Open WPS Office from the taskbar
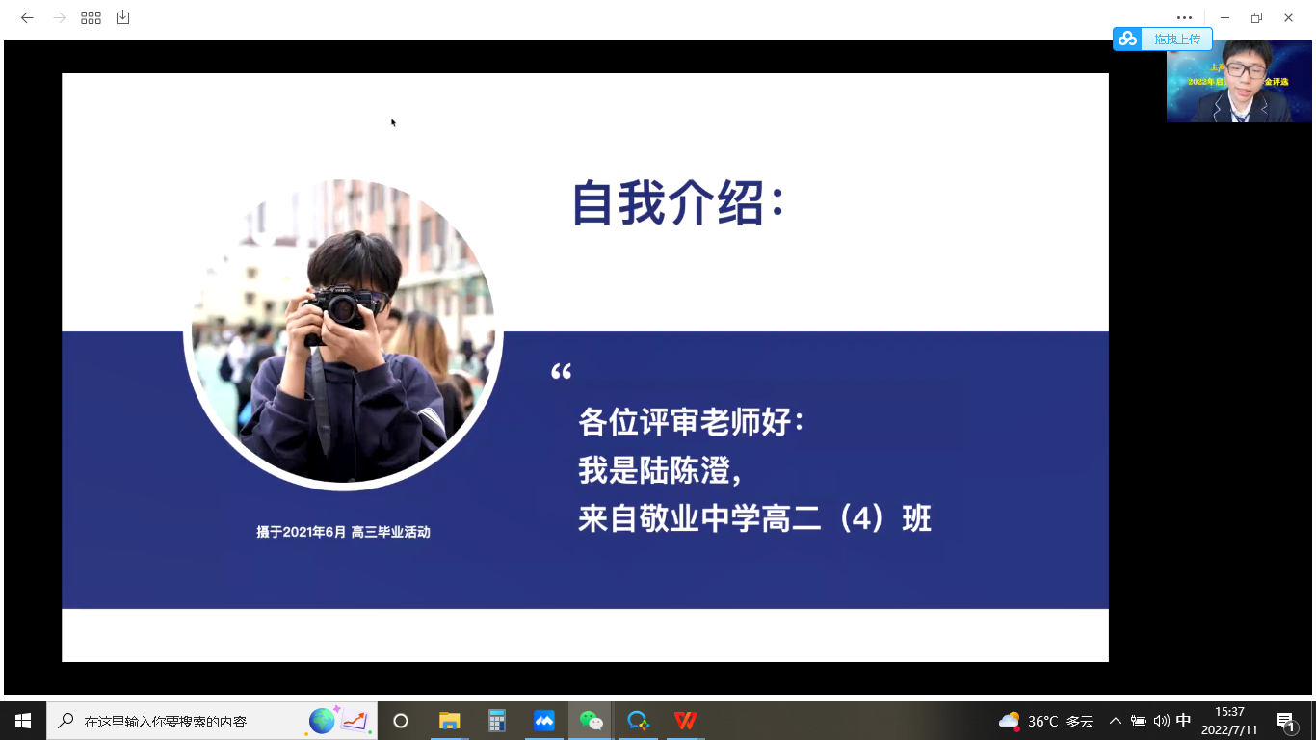The image size is (1316, 740). 685,721
